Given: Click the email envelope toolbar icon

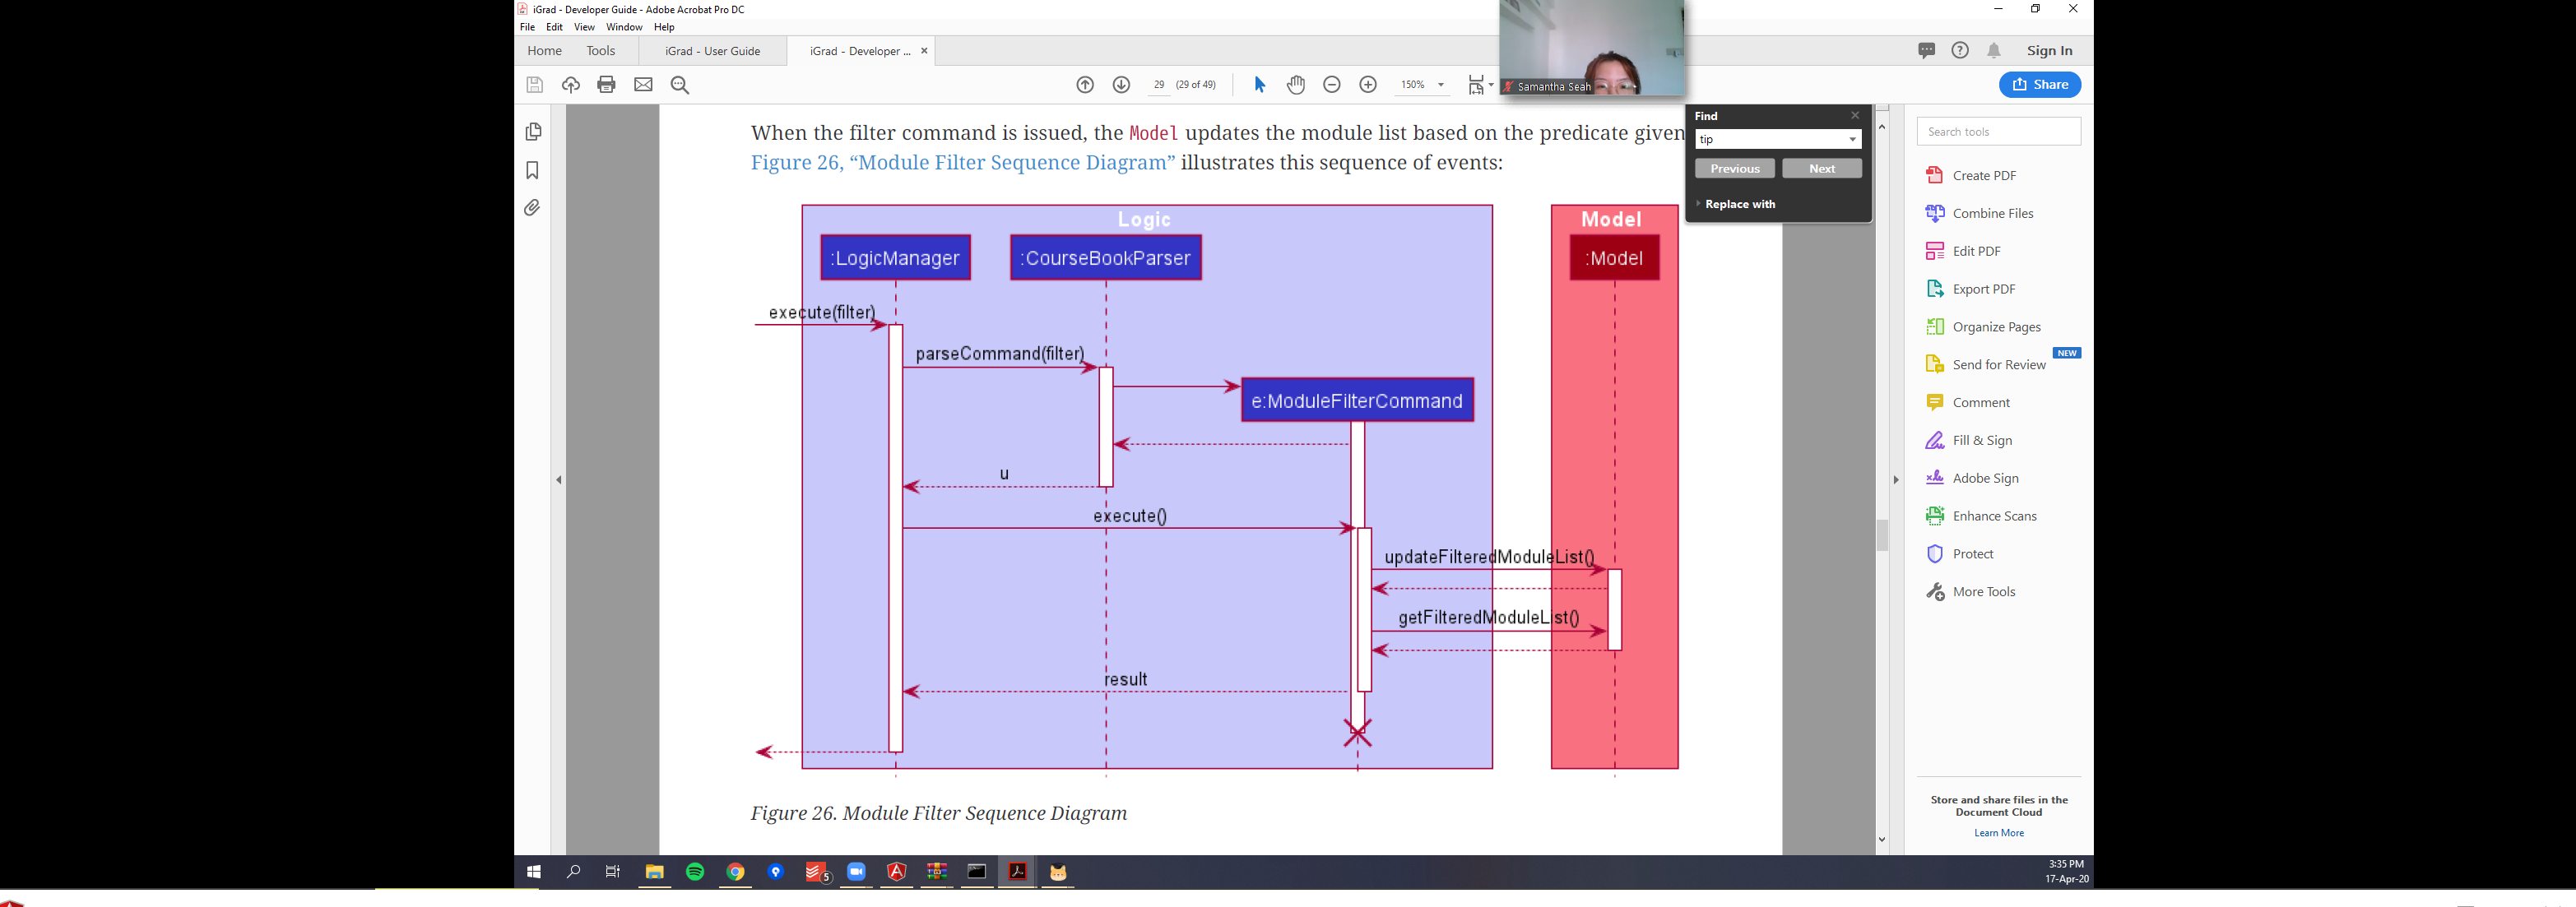Looking at the screenshot, I should click(x=643, y=85).
